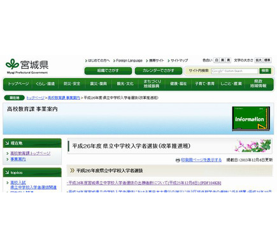This screenshot has width=277, height=238.
Task: Open 事業案内 sidebar link
Action: tap(18, 159)
